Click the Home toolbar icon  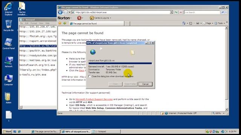[184, 23]
